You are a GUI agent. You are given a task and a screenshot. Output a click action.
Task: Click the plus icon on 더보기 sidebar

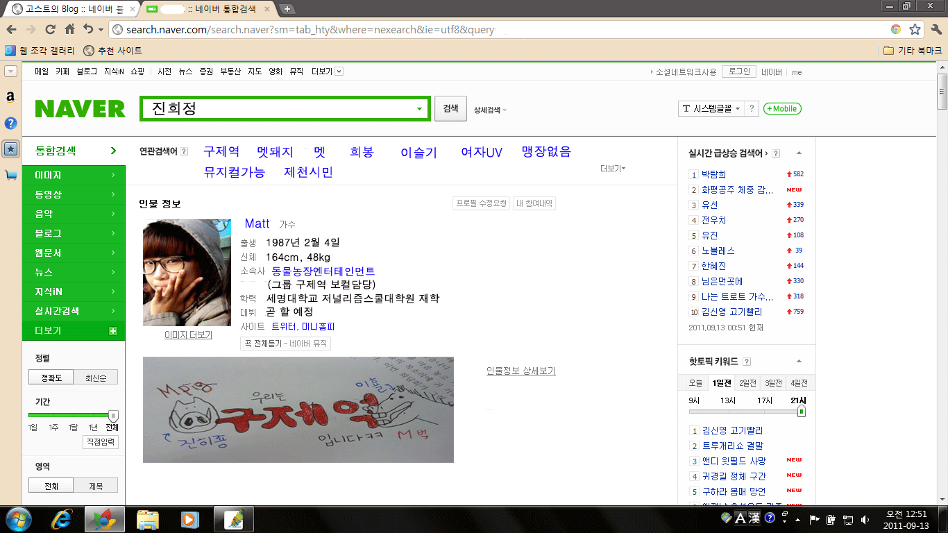pos(113,331)
